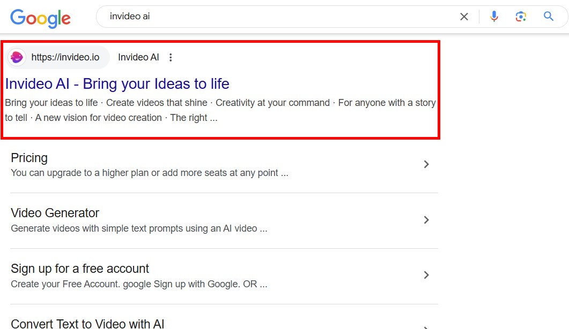569x329 pixels.
Task: Click the Google logo
Action: (x=40, y=18)
